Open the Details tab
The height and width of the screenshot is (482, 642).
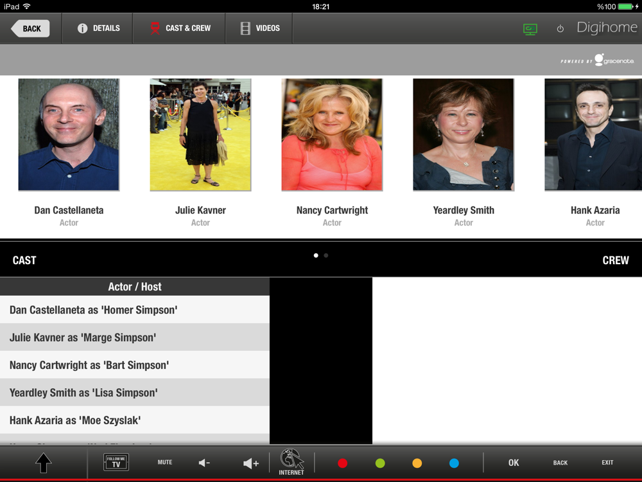pyautogui.click(x=98, y=28)
